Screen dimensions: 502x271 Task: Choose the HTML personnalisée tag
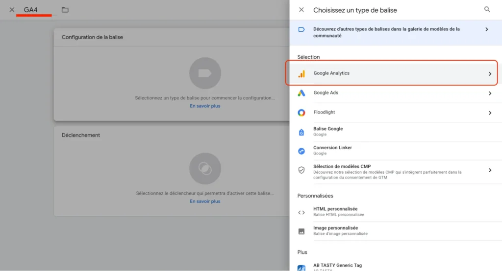396,211
